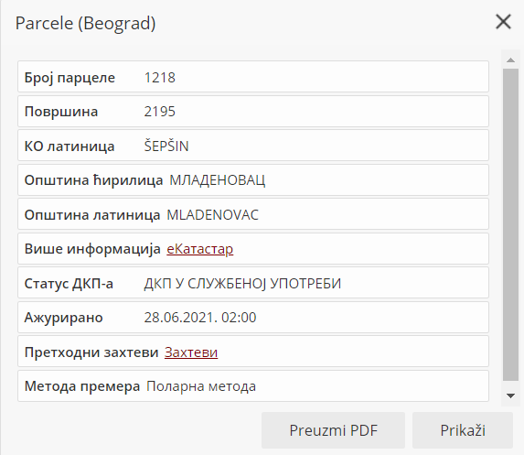Select the Ажурирано date row
This screenshot has height=455, width=524.
tap(253, 317)
